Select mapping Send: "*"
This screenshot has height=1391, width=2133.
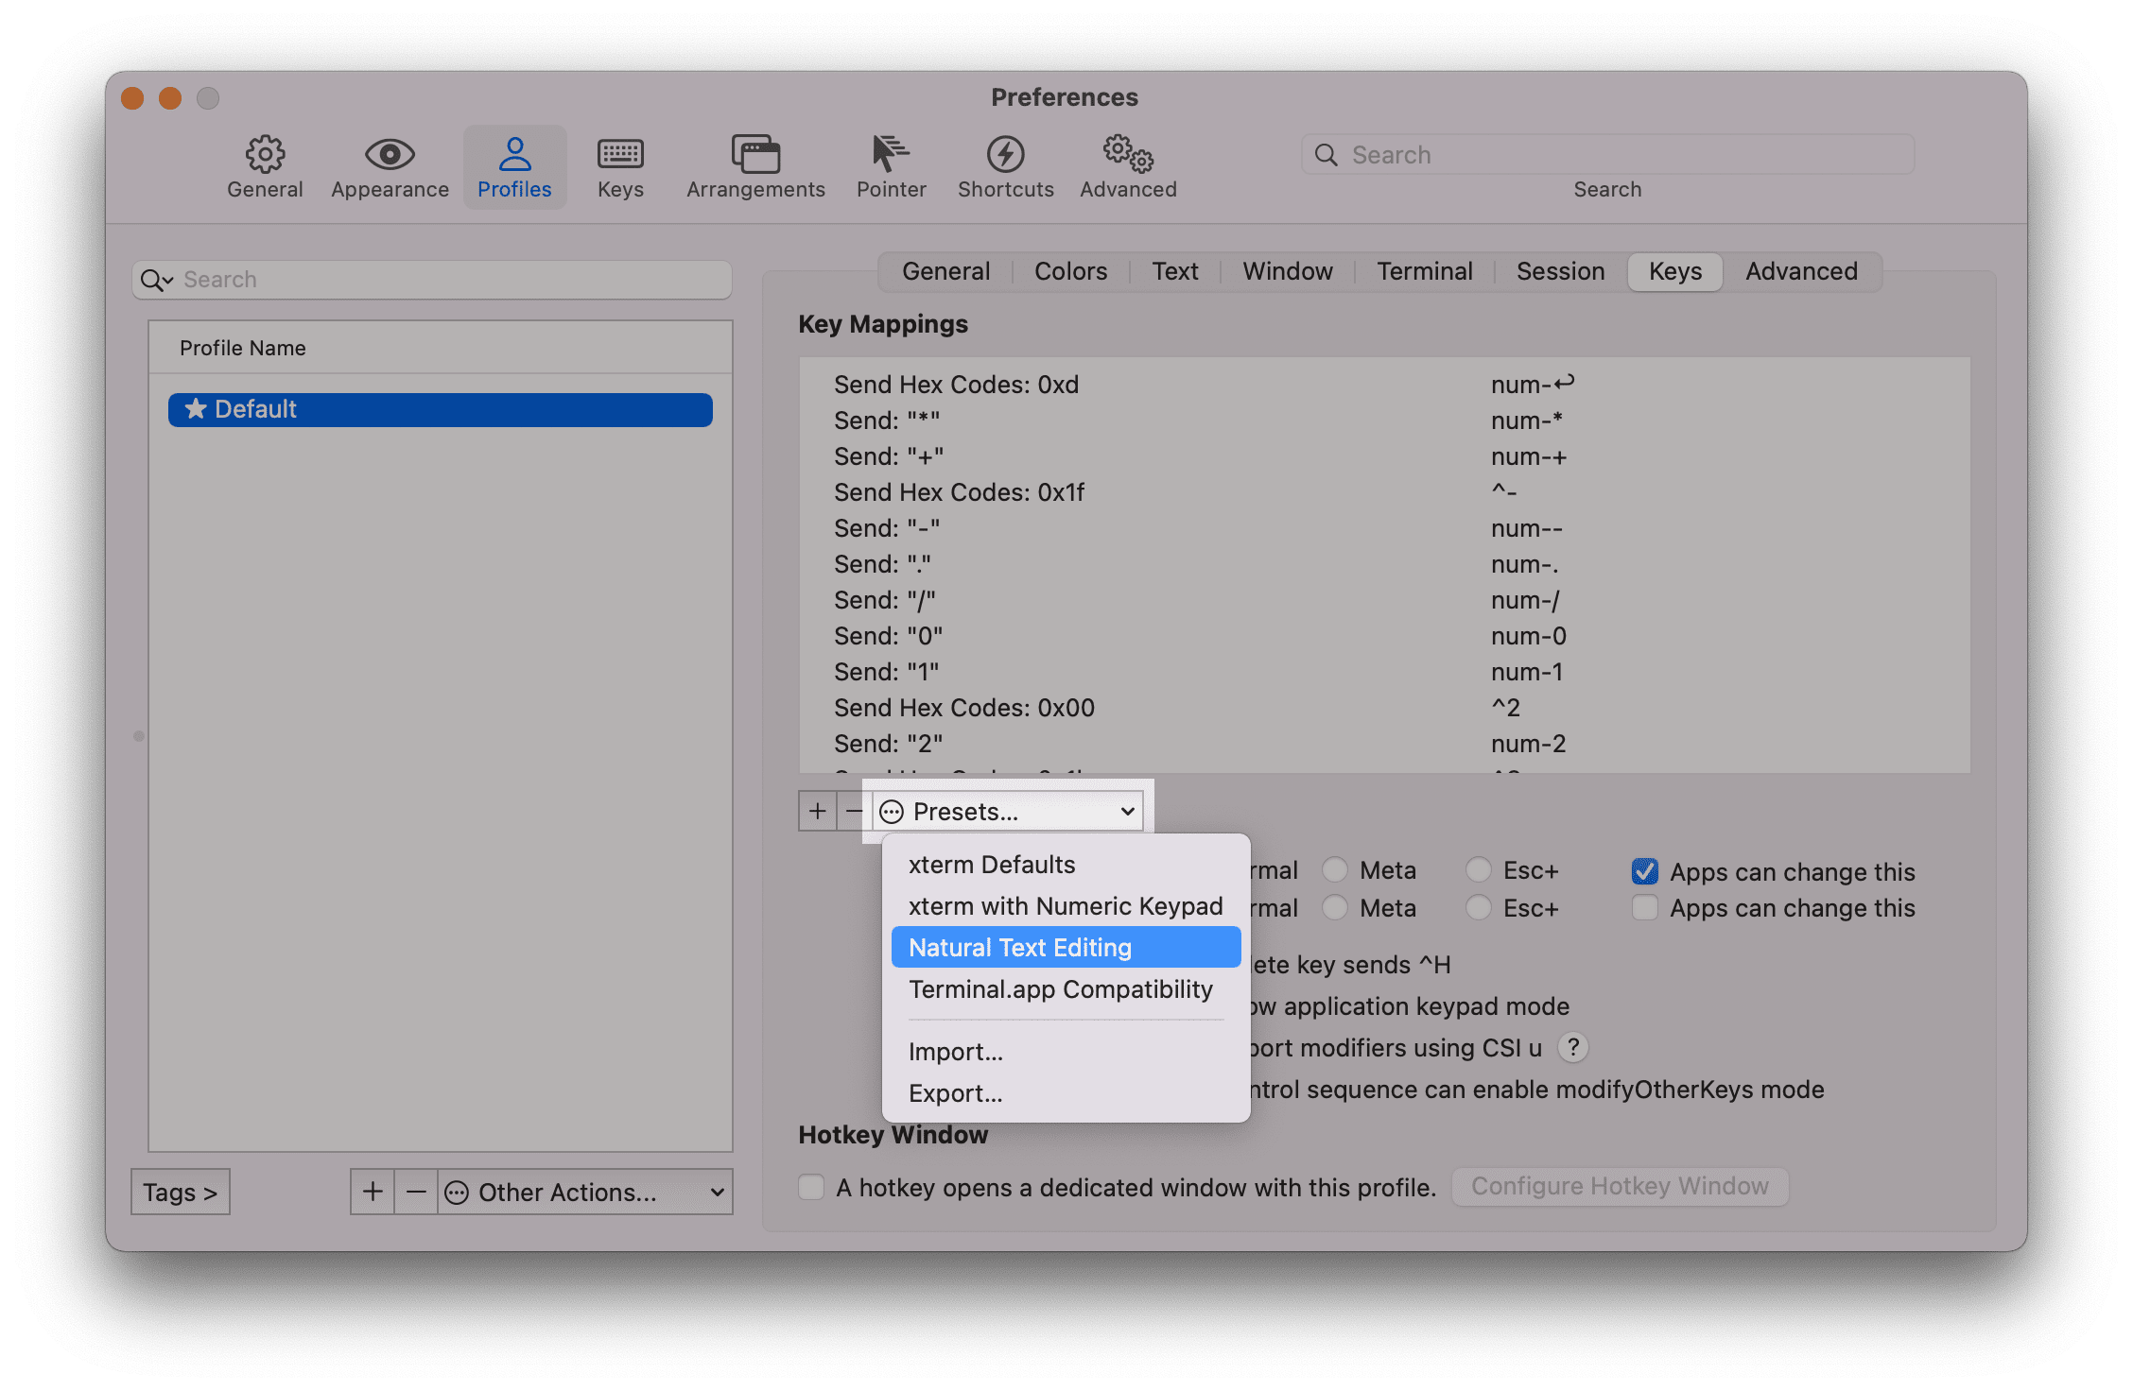(x=1385, y=421)
